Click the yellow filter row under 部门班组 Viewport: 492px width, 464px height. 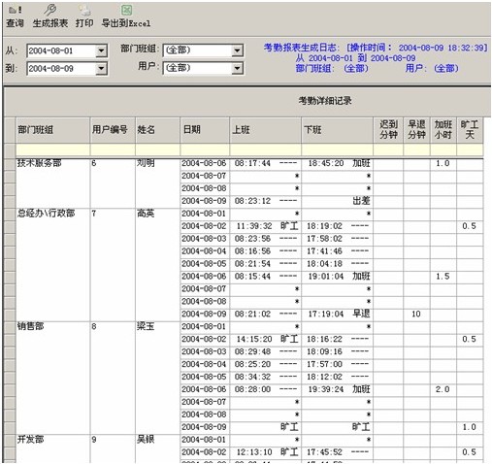[52, 150]
